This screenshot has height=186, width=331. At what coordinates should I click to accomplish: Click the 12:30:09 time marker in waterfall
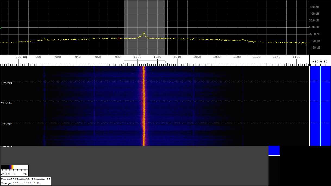click(7, 103)
